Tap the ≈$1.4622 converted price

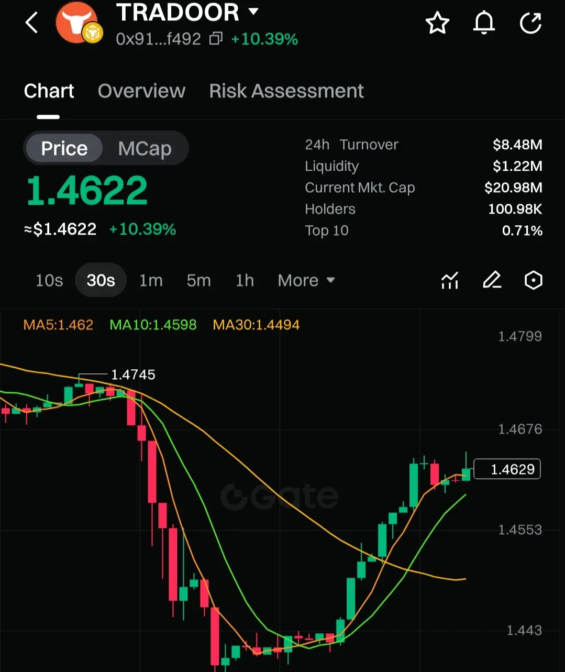tap(60, 229)
